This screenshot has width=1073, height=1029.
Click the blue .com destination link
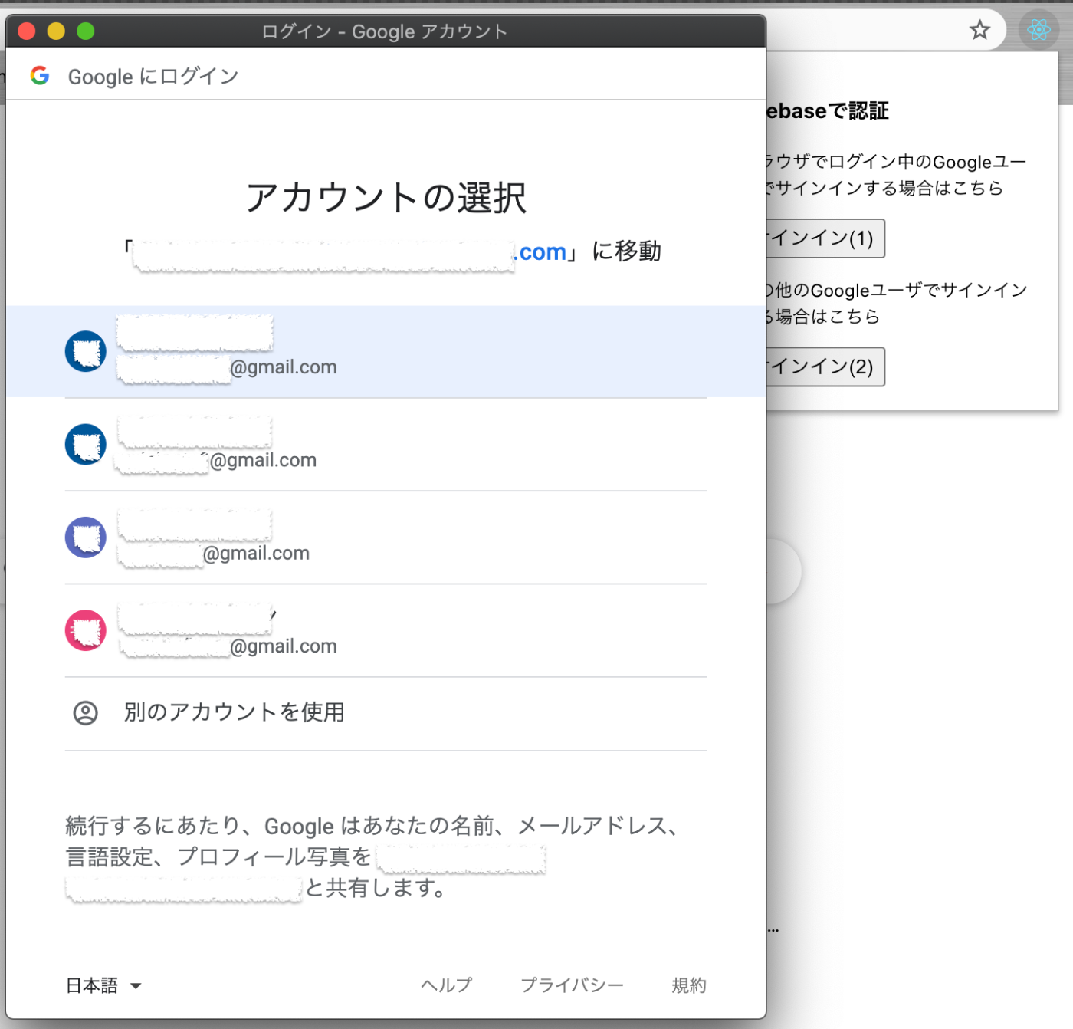click(541, 251)
